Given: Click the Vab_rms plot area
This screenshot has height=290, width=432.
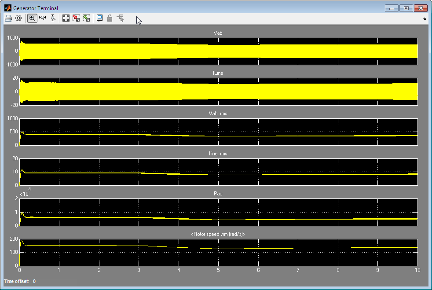Looking at the screenshot, I should point(219,132).
